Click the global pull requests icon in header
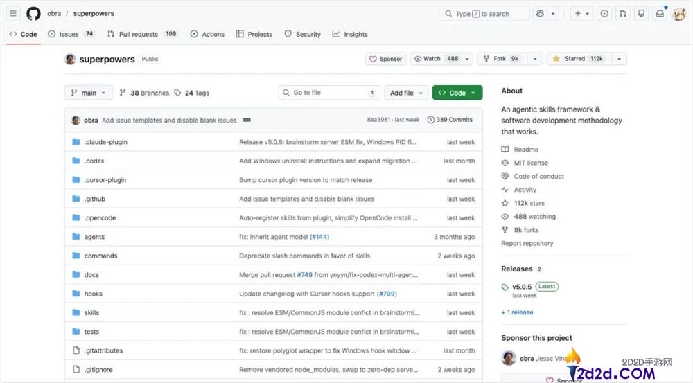The height and width of the screenshot is (383, 693). coord(623,13)
